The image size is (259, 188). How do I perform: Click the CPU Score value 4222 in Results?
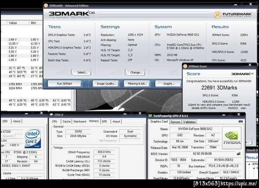(x=243, y=61)
